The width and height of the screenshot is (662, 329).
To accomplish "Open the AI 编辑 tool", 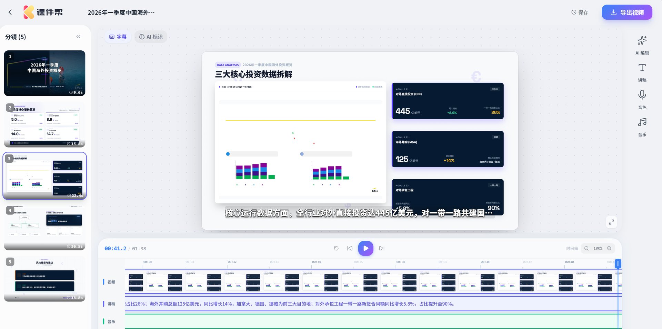I will (642, 45).
